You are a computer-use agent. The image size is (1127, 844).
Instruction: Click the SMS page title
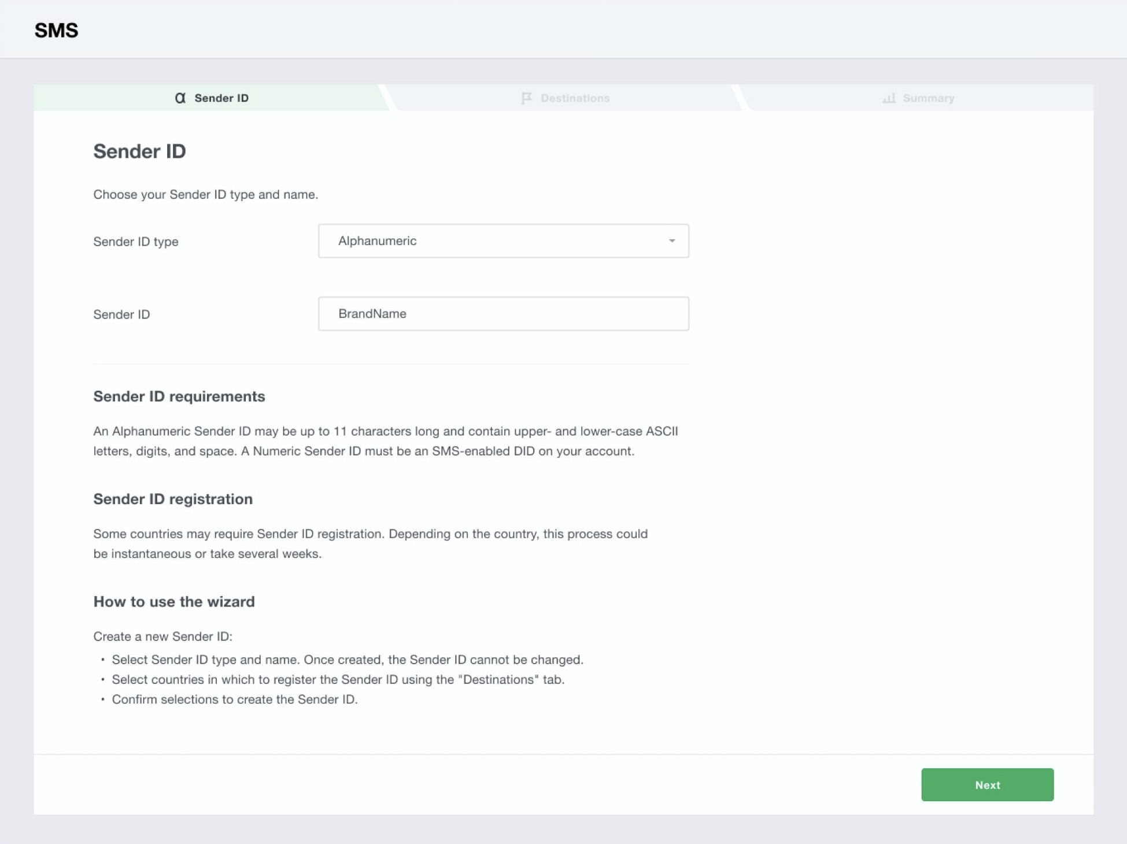click(56, 31)
